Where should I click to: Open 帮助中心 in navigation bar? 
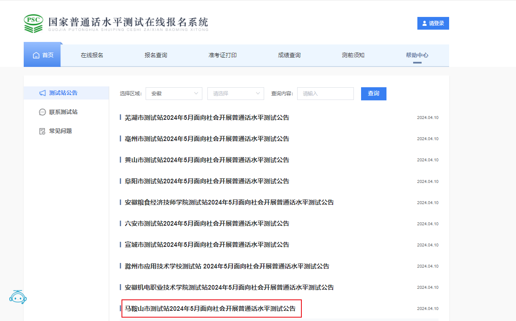pos(417,55)
